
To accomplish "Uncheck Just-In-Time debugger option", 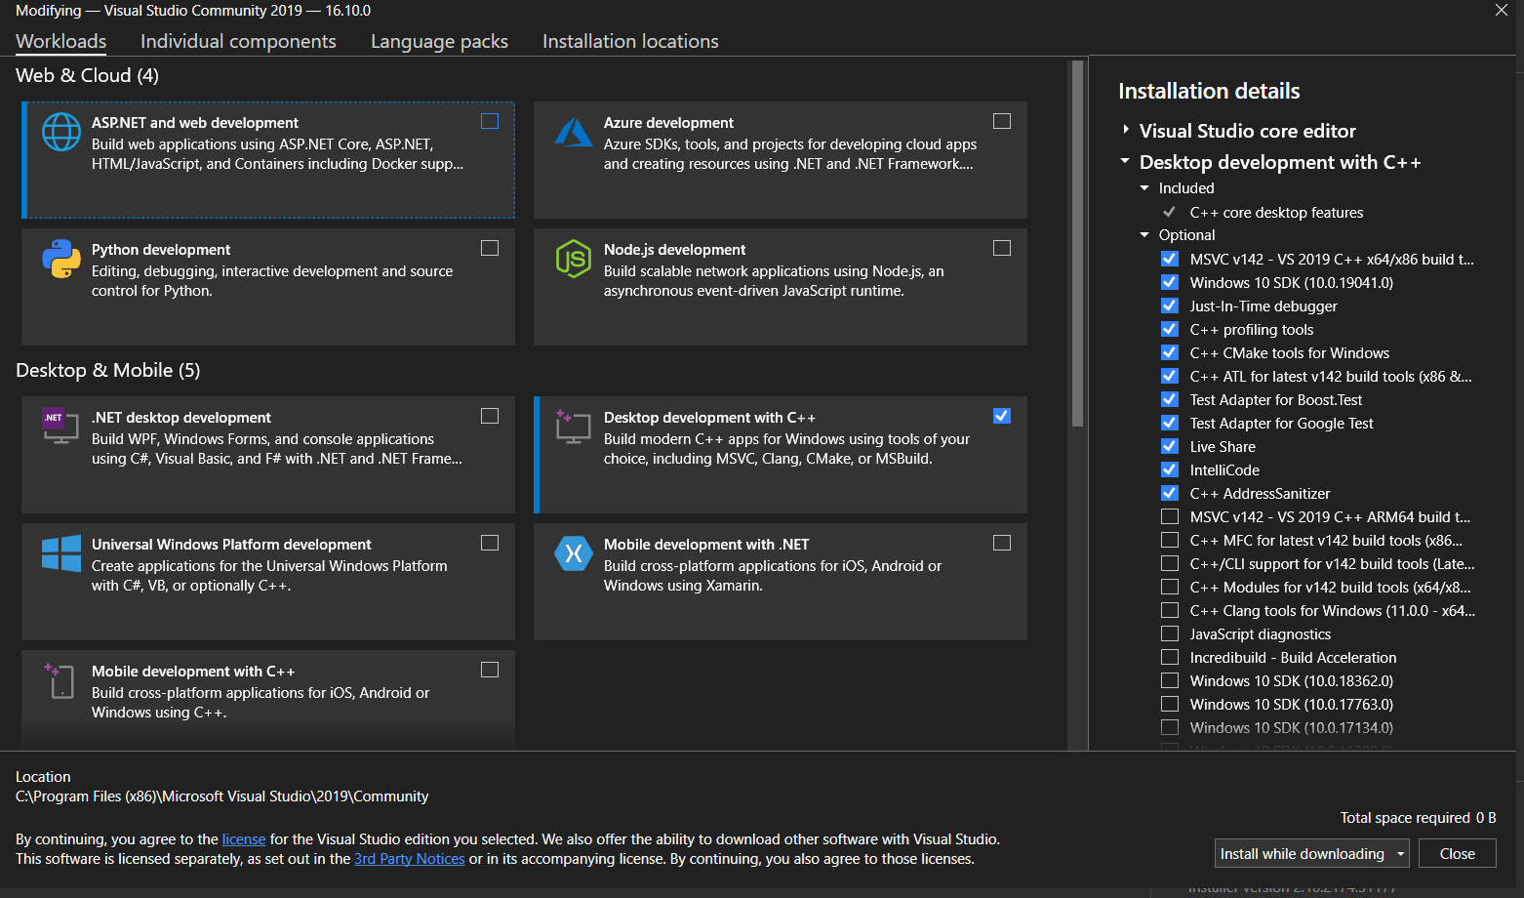I will click(1170, 306).
